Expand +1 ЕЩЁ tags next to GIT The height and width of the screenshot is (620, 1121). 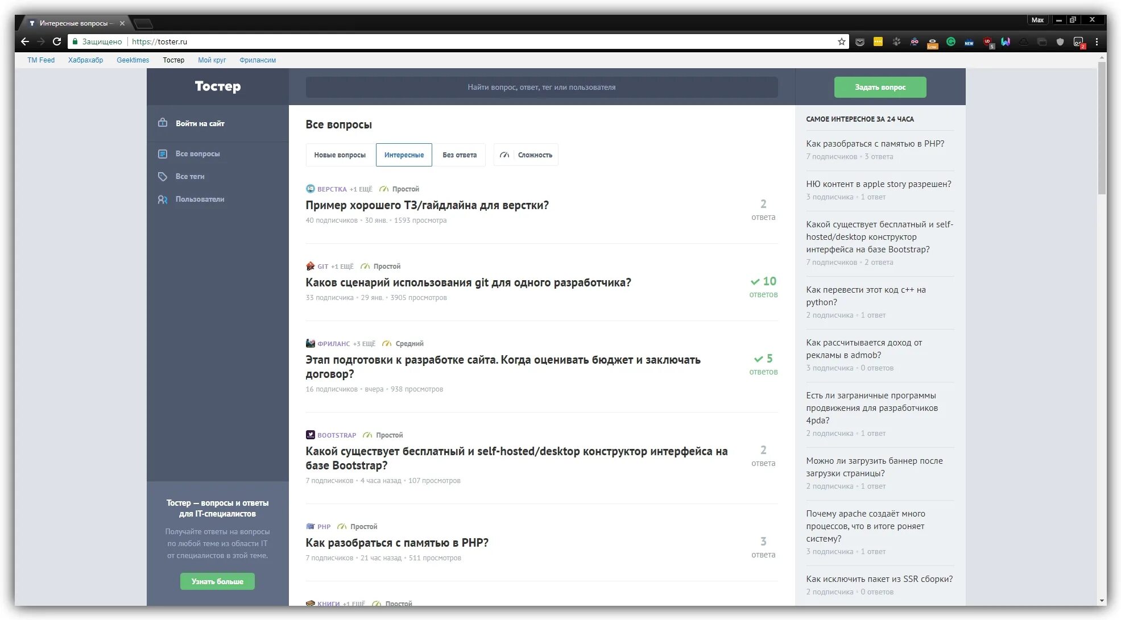coord(342,267)
